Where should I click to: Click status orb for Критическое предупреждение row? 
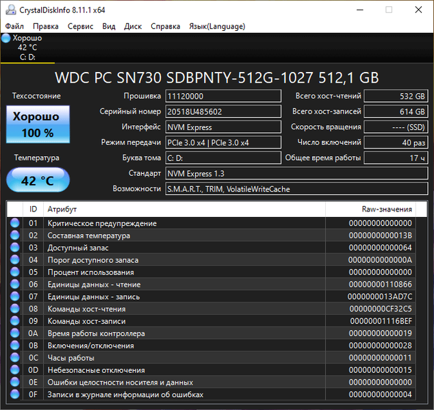pyautogui.click(x=15, y=223)
